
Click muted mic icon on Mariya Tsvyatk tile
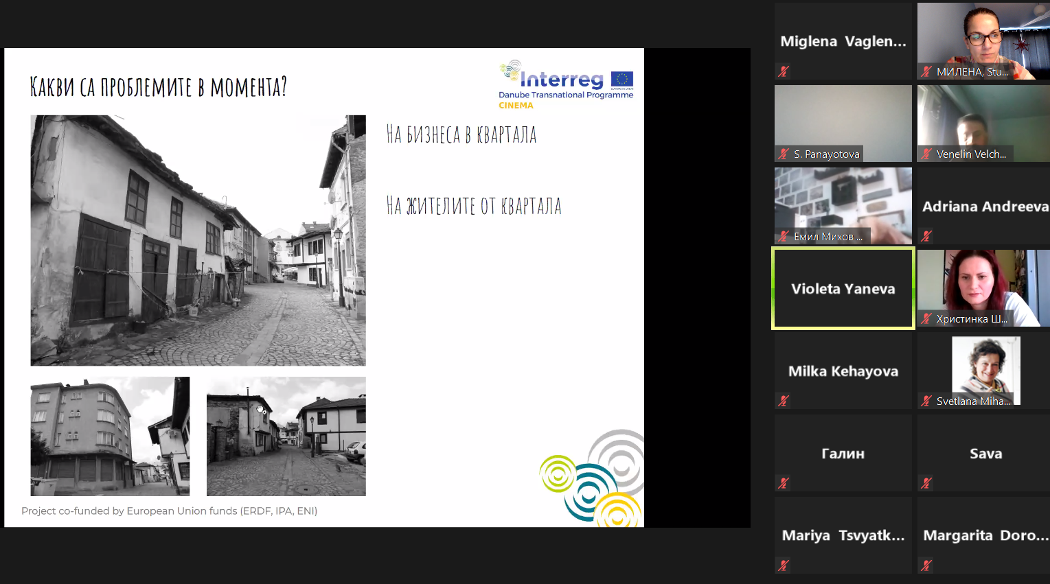click(784, 565)
